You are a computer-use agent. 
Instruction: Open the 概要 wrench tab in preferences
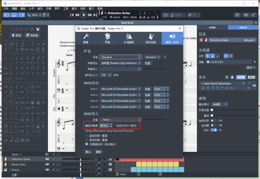click(86, 38)
